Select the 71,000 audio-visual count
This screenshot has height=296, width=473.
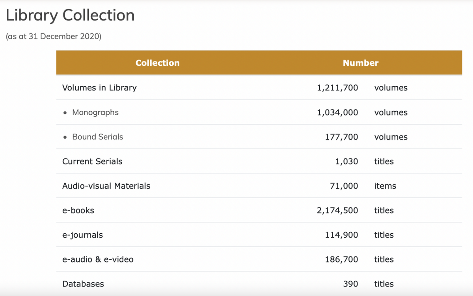click(344, 186)
